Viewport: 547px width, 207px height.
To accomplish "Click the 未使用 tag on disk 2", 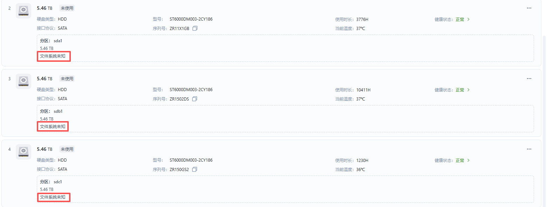I will coord(67,8).
